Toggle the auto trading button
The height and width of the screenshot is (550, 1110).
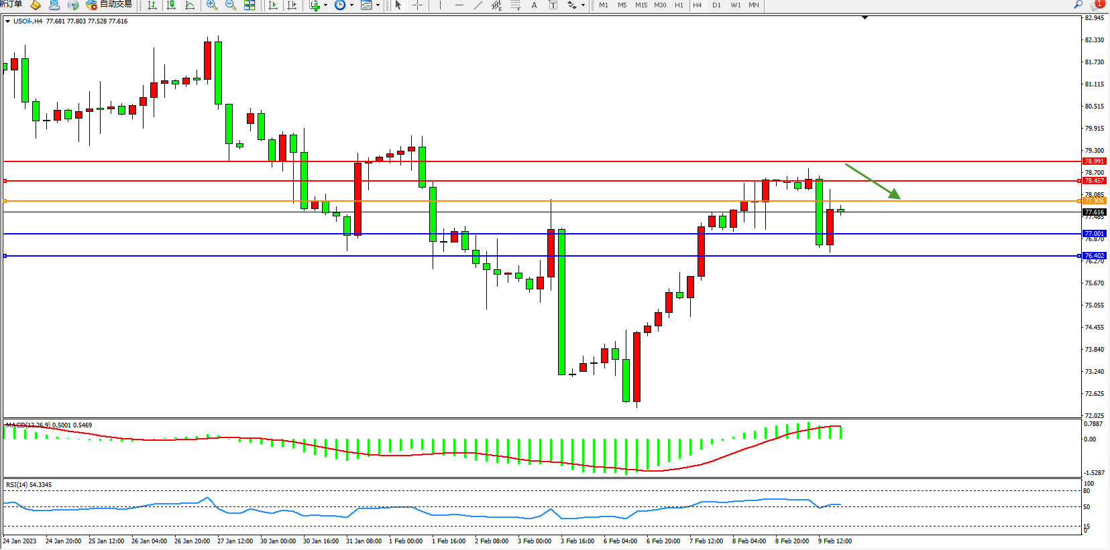tap(109, 5)
